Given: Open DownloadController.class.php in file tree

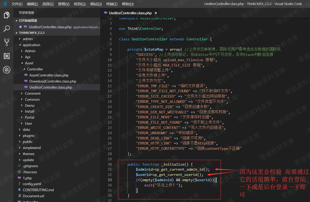Looking at the screenshot, I should pos(53,81).
